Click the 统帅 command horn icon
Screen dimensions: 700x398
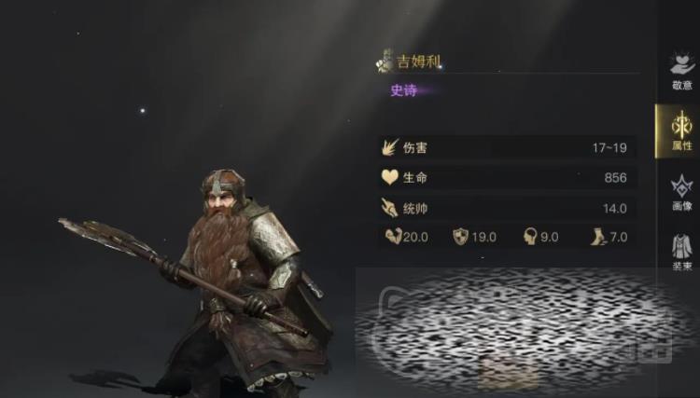(389, 208)
